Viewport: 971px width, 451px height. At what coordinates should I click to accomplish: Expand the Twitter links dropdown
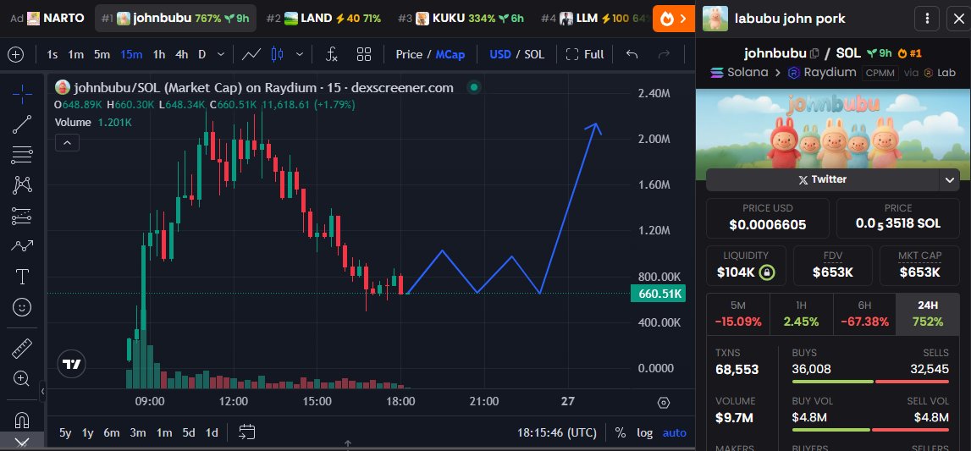(x=950, y=180)
